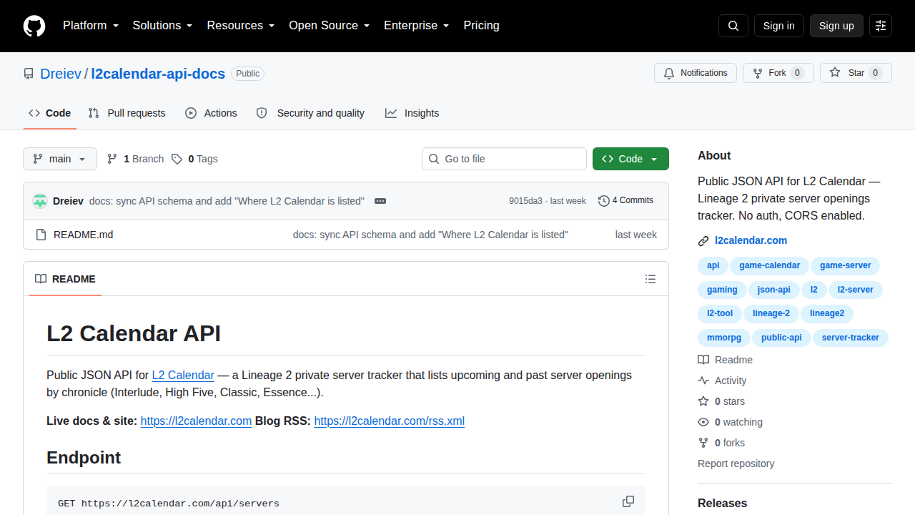Open the main branch selector dropdown
The height and width of the screenshot is (515, 915).
60,159
